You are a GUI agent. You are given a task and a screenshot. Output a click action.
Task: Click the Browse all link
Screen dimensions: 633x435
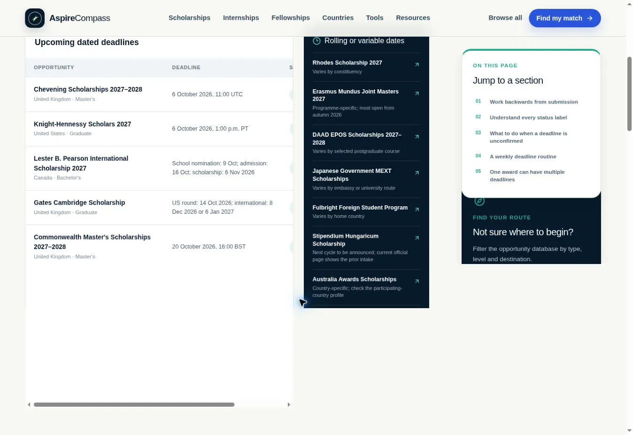(505, 18)
